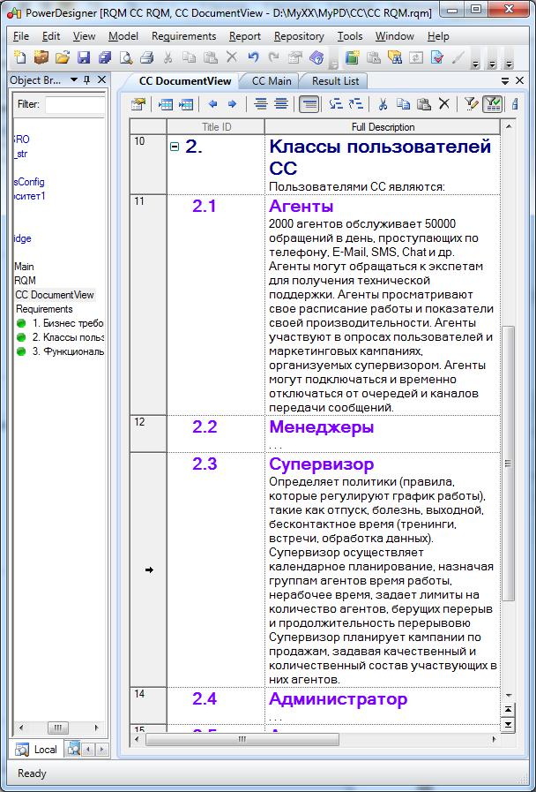The height and width of the screenshot is (792, 536).
Task: Click the 'Администратор' requirement title
Action: tap(338, 699)
